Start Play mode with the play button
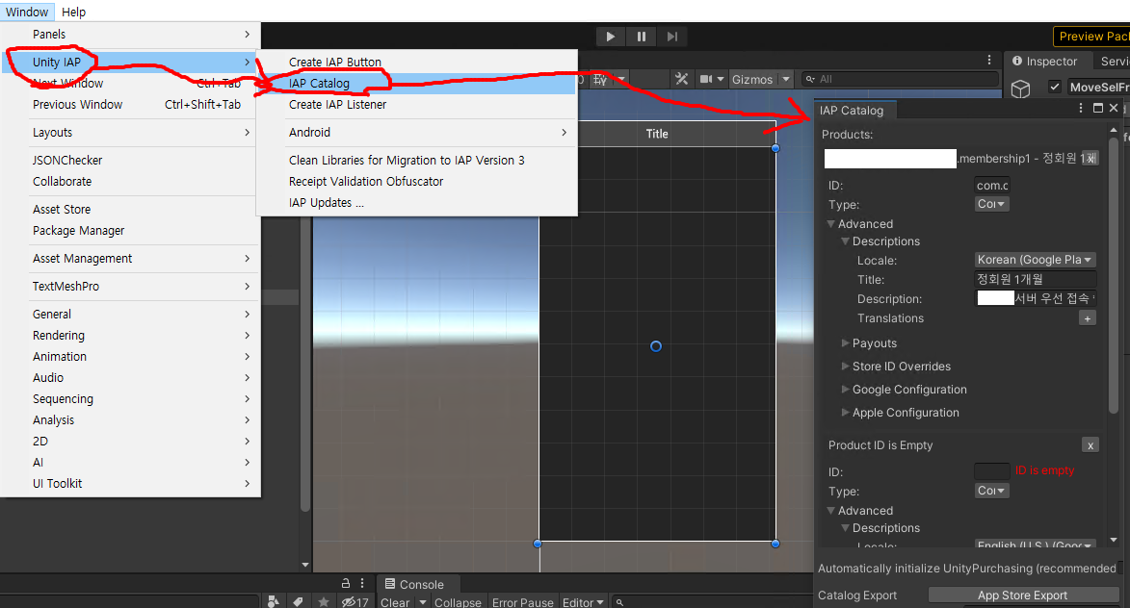 tap(611, 37)
